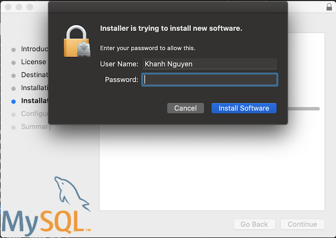336x238 pixels.
Task: Select the Configuration step in sidebar
Action: 35,113
